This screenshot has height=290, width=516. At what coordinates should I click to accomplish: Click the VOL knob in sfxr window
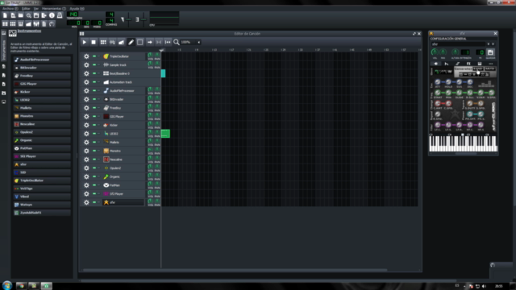tap(435, 52)
